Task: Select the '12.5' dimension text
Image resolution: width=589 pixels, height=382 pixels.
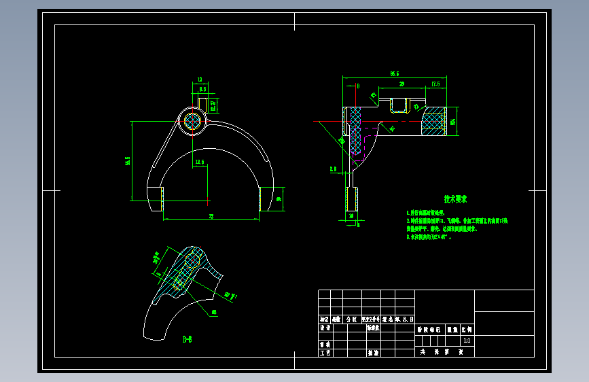Action: (200, 162)
